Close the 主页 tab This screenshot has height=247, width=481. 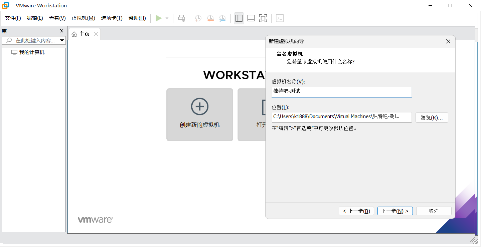(x=96, y=34)
